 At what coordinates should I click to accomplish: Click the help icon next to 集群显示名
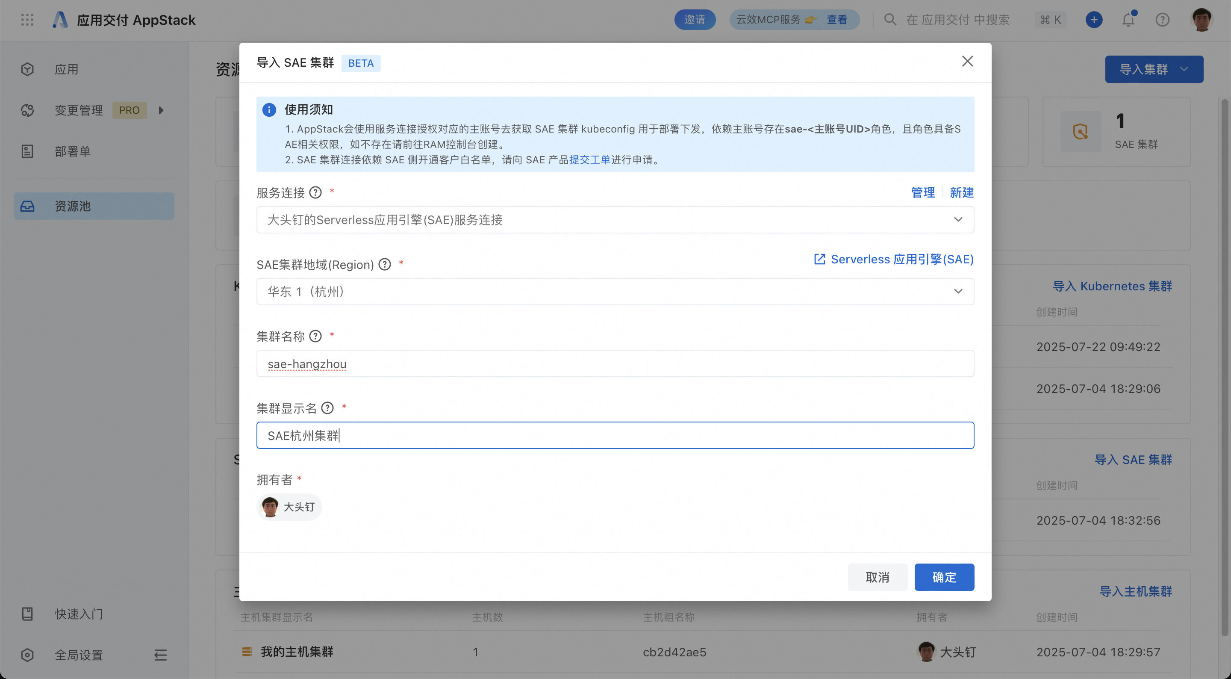tap(327, 408)
